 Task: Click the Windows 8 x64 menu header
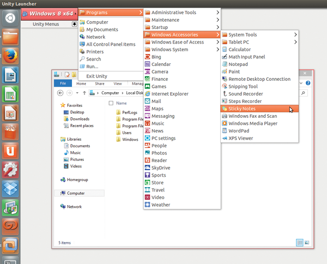tap(49, 14)
